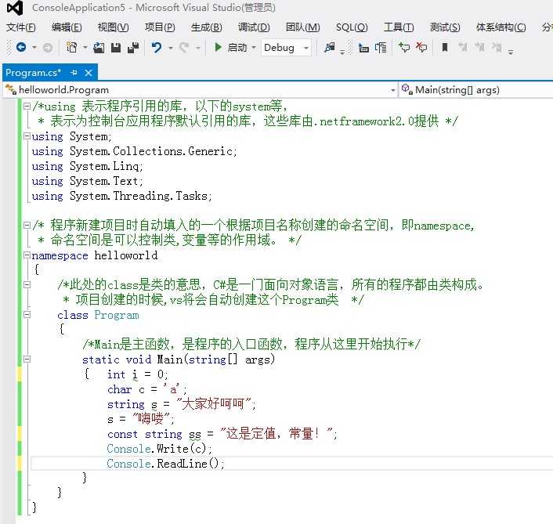Viewport: 553px width, 524px height.
Task: Navigate backward with the blue back arrow
Action: [21, 47]
